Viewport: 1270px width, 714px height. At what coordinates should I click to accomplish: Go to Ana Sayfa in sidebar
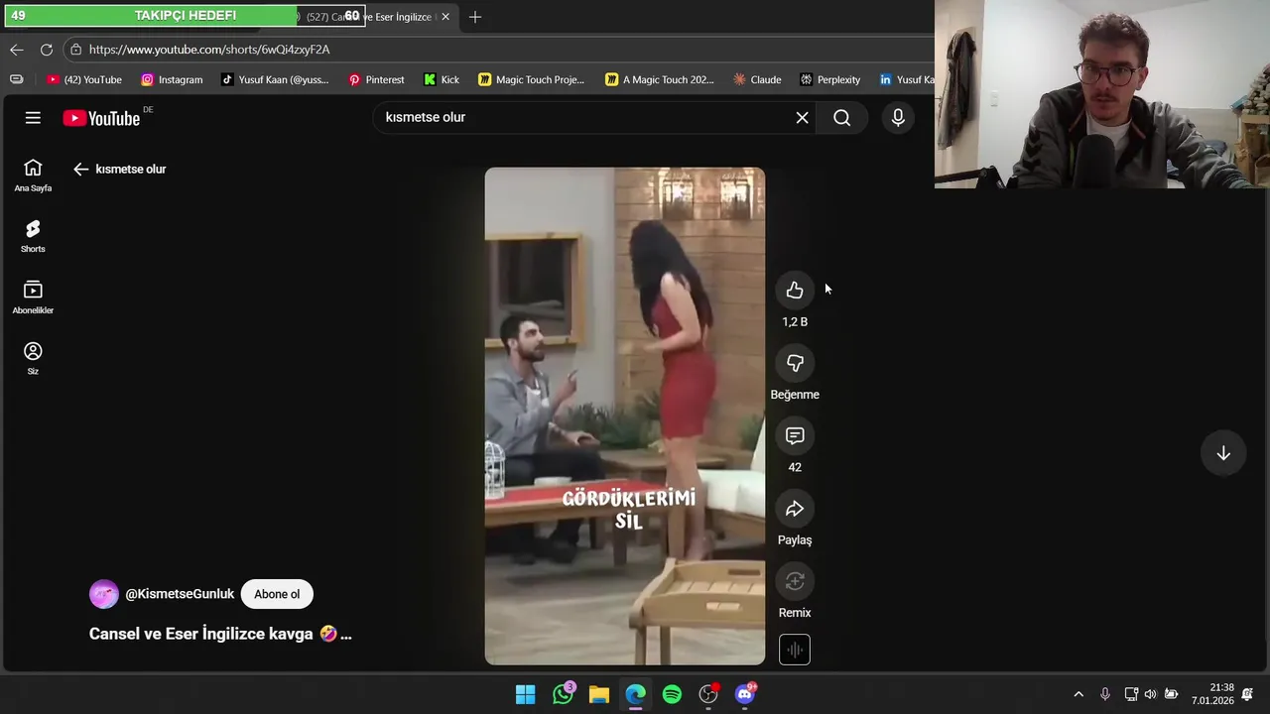coord(33,176)
